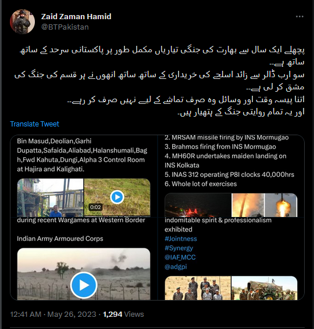The width and height of the screenshot is (314, 329).
Task: Open quoted tweet listing INS Mormugao firings
Action: (x=231, y=176)
